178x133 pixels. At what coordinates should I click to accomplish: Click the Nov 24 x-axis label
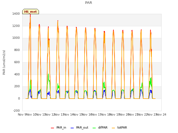pyautogui.click(x=161, y=114)
